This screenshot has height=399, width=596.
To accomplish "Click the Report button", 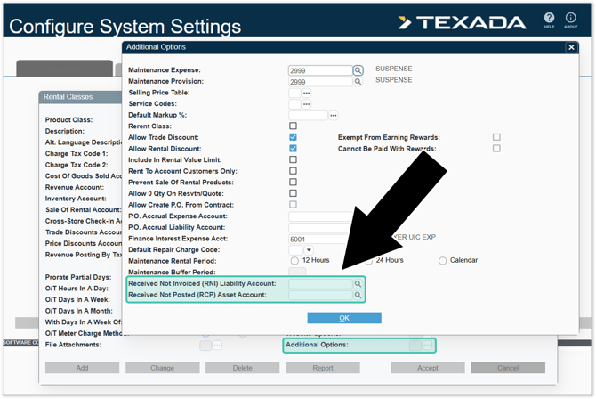I will click(323, 368).
